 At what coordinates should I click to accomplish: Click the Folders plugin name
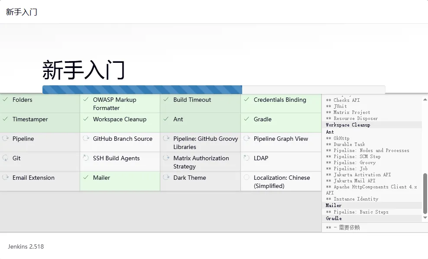(23, 100)
